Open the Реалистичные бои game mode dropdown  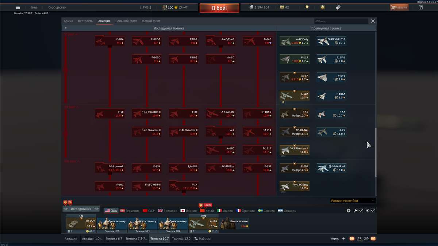[353, 200]
